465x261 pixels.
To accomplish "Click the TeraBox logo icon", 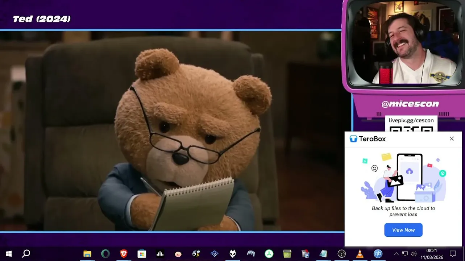I will click(x=353, y=139).
